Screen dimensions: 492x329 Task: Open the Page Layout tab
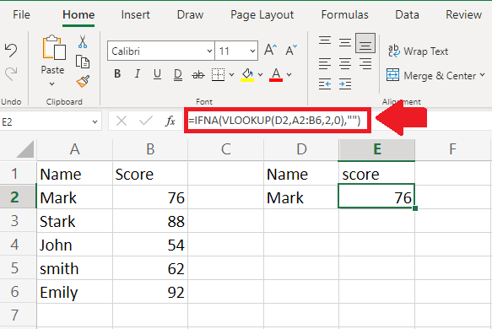coord(262,14)
